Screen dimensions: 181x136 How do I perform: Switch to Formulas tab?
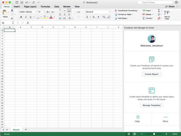(45, 7)
